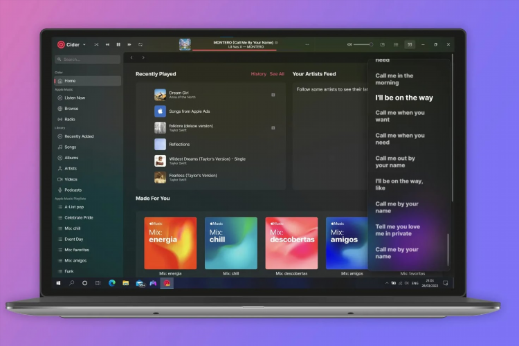Open Windows taskbar search
This screenshot has height=346, width=519.
[71, 283]
